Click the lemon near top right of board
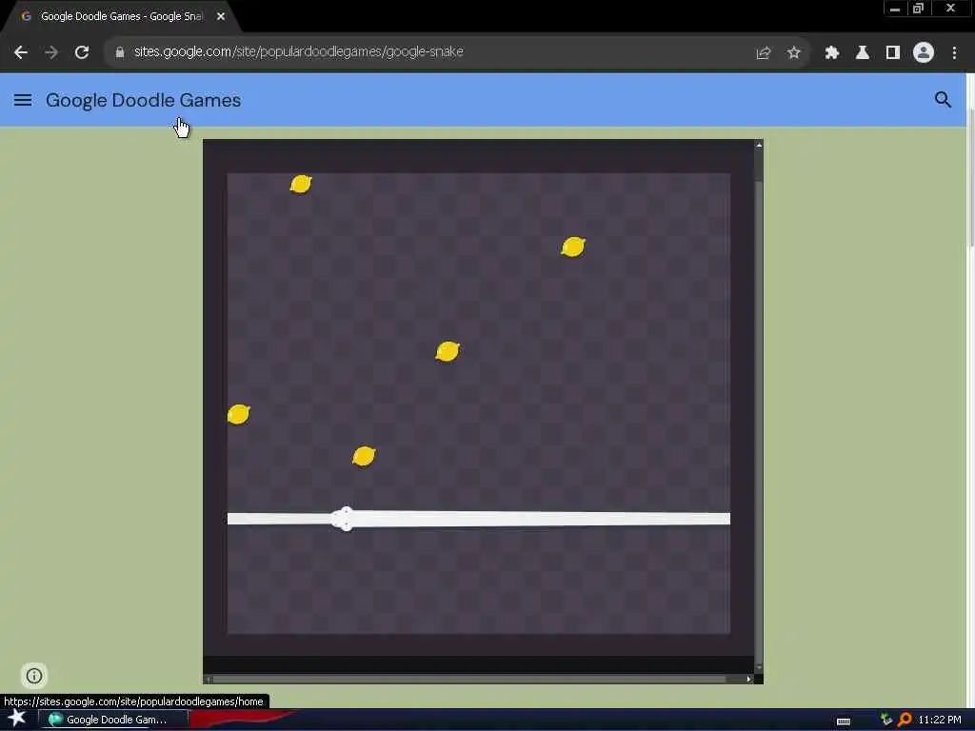975x731 pixels. click(572, 247)
